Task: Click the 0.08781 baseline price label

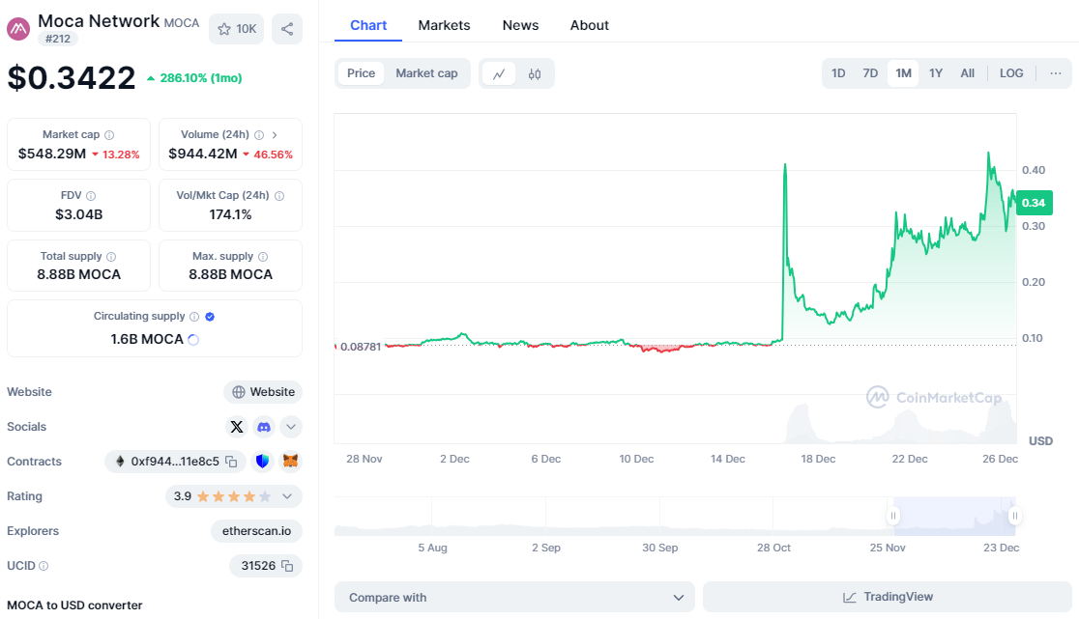Action: [x=360, y=347]
